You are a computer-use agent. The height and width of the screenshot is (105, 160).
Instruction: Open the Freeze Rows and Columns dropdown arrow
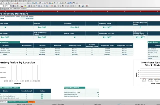(72, 3)
